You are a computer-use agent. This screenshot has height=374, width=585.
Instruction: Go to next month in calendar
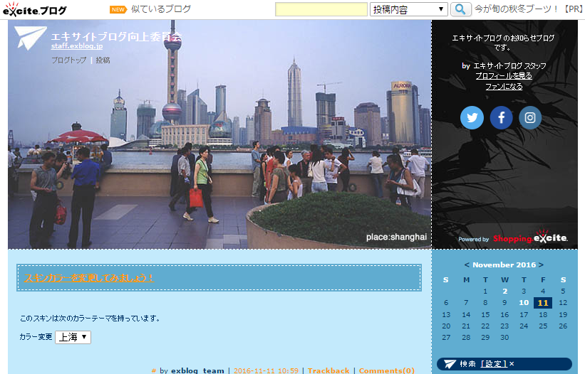[x=541, y=265]
